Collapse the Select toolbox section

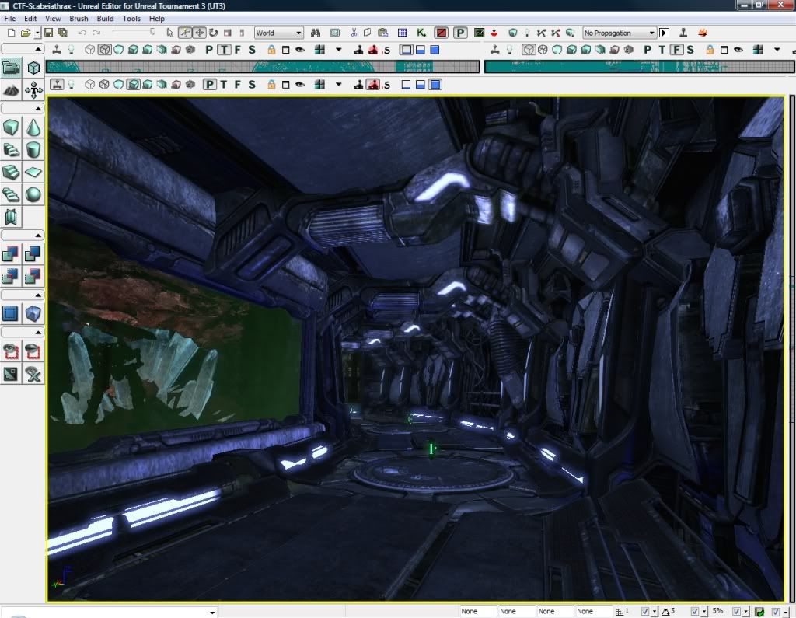tap(38, 332)
